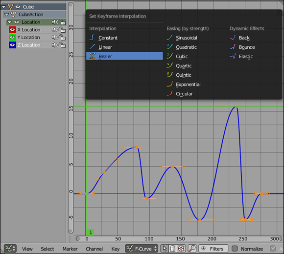Viewport: 284px width, 254px height.
Task: Lock the Y Location channel
Action: coord(63,38)
